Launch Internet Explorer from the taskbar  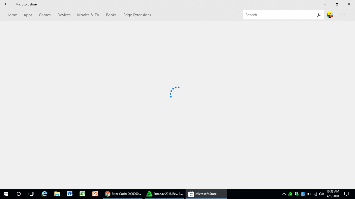pyautogui.click(x=44, y=194)
